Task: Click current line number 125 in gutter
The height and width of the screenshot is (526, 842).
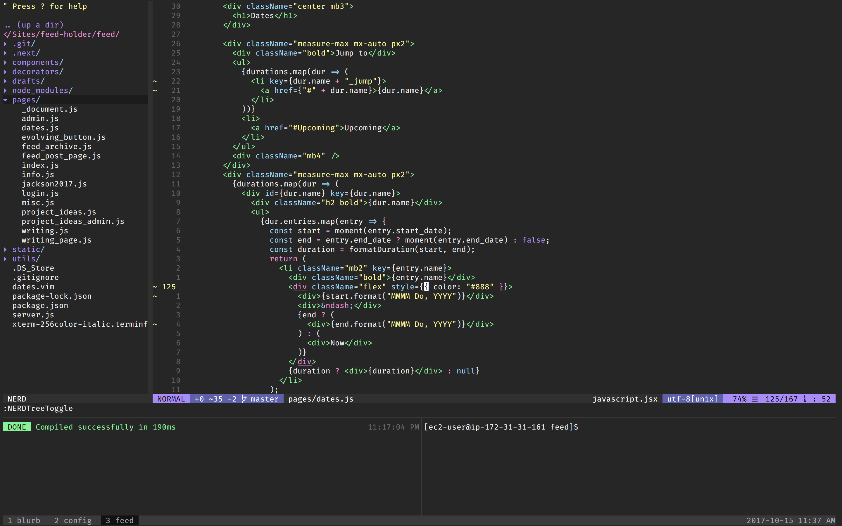Action: pos(169,287)
